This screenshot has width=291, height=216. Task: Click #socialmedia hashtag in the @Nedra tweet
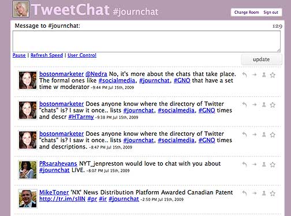point(117,80)
